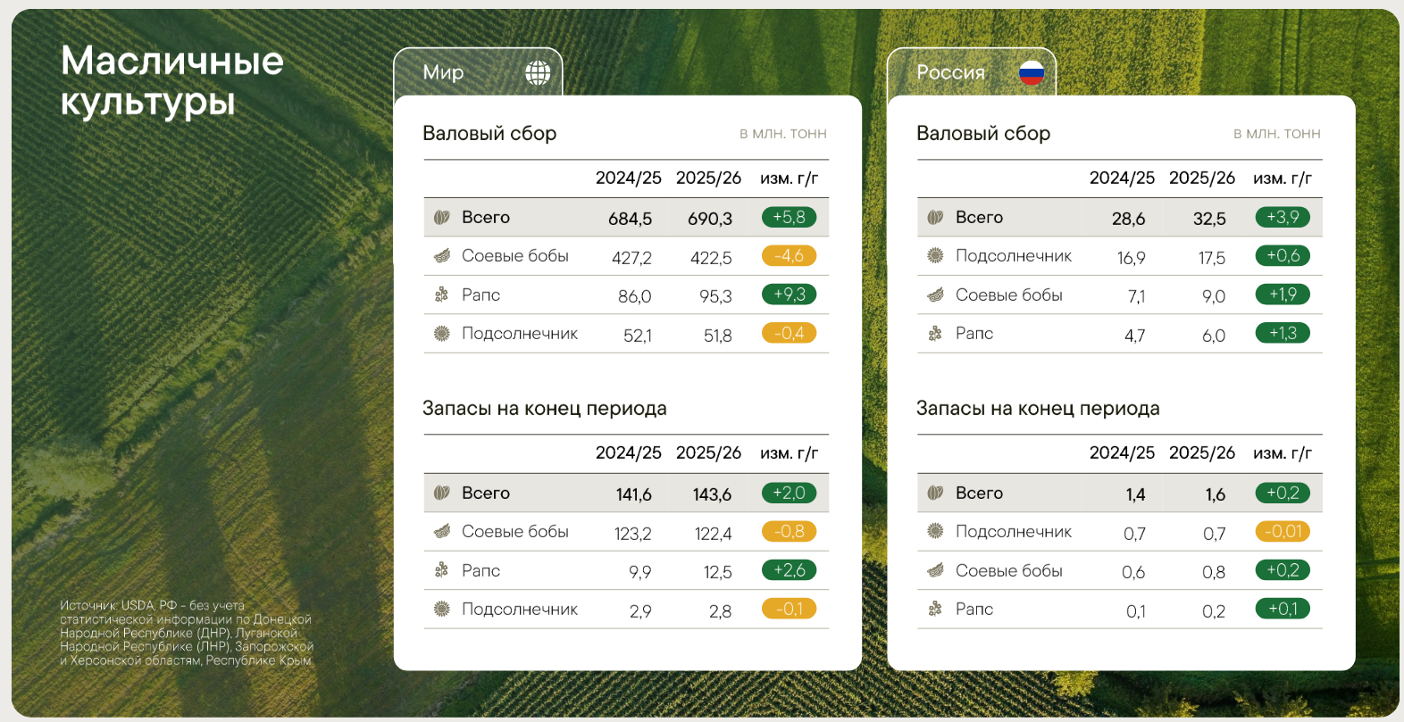Click the Всего icon in the Russia Валовый сбор table
This screenshot has height=722, width=1404.
pos(935,217)
